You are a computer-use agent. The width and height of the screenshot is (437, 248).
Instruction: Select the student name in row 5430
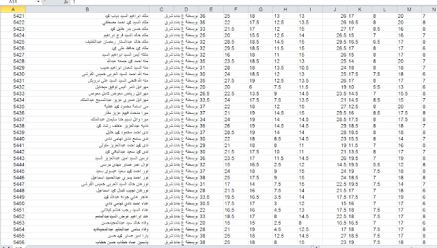click(x=115, y=74)
